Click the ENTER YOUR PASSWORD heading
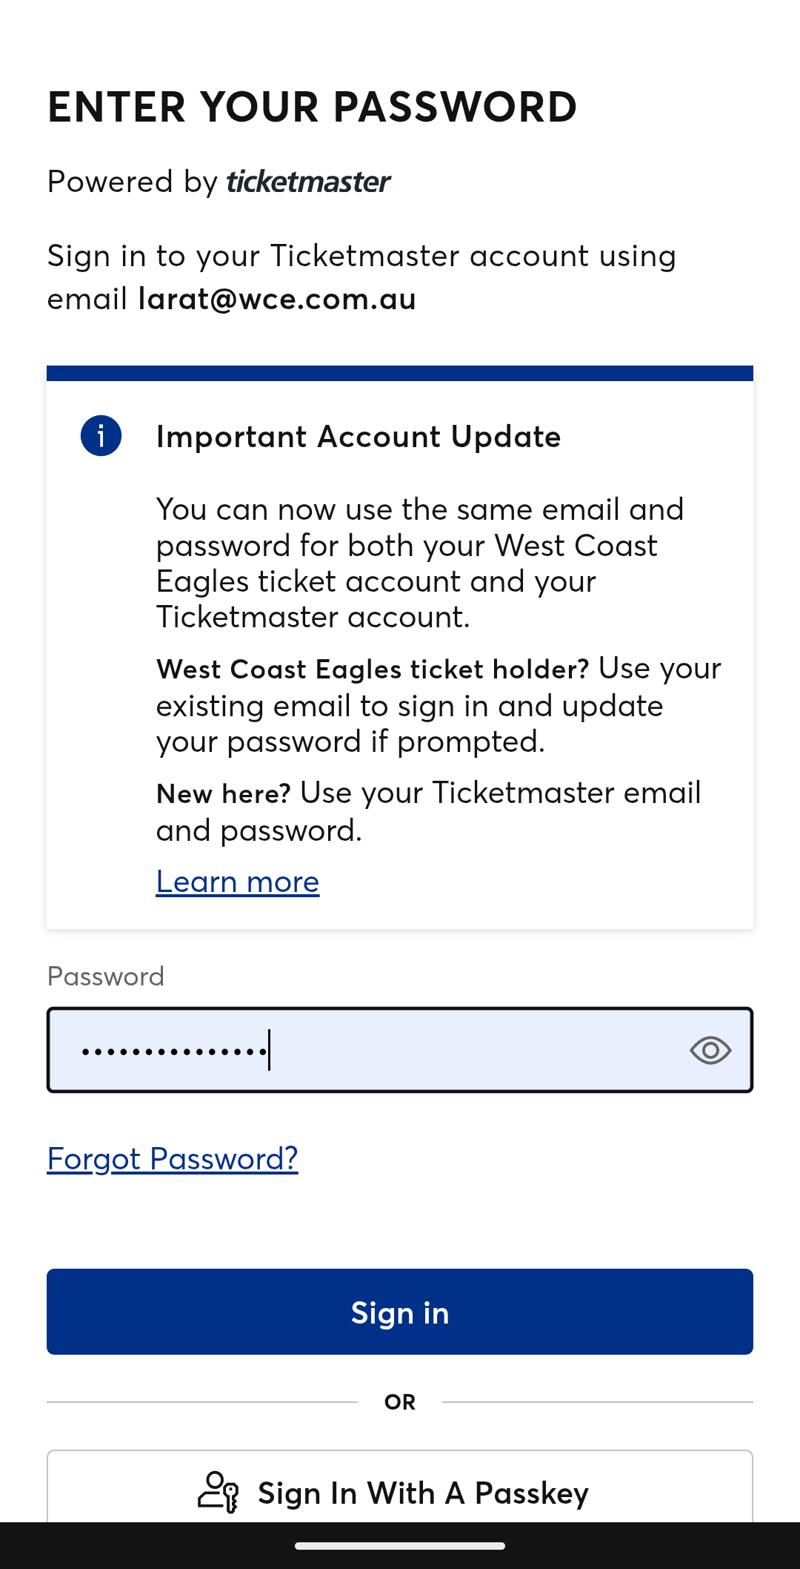 (x=312, y=107)
